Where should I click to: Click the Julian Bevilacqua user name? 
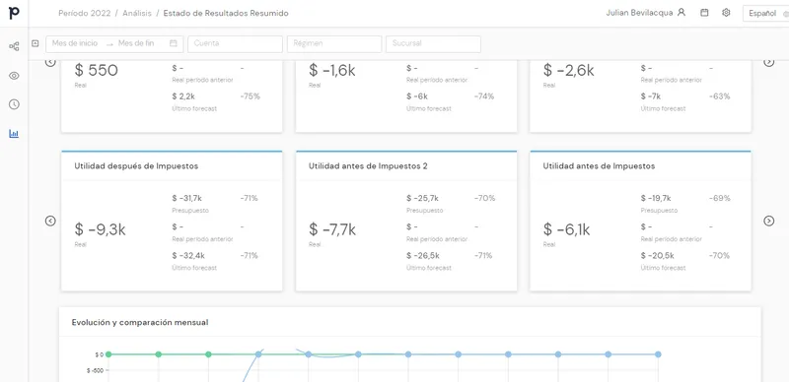click(x=639, y=13)
